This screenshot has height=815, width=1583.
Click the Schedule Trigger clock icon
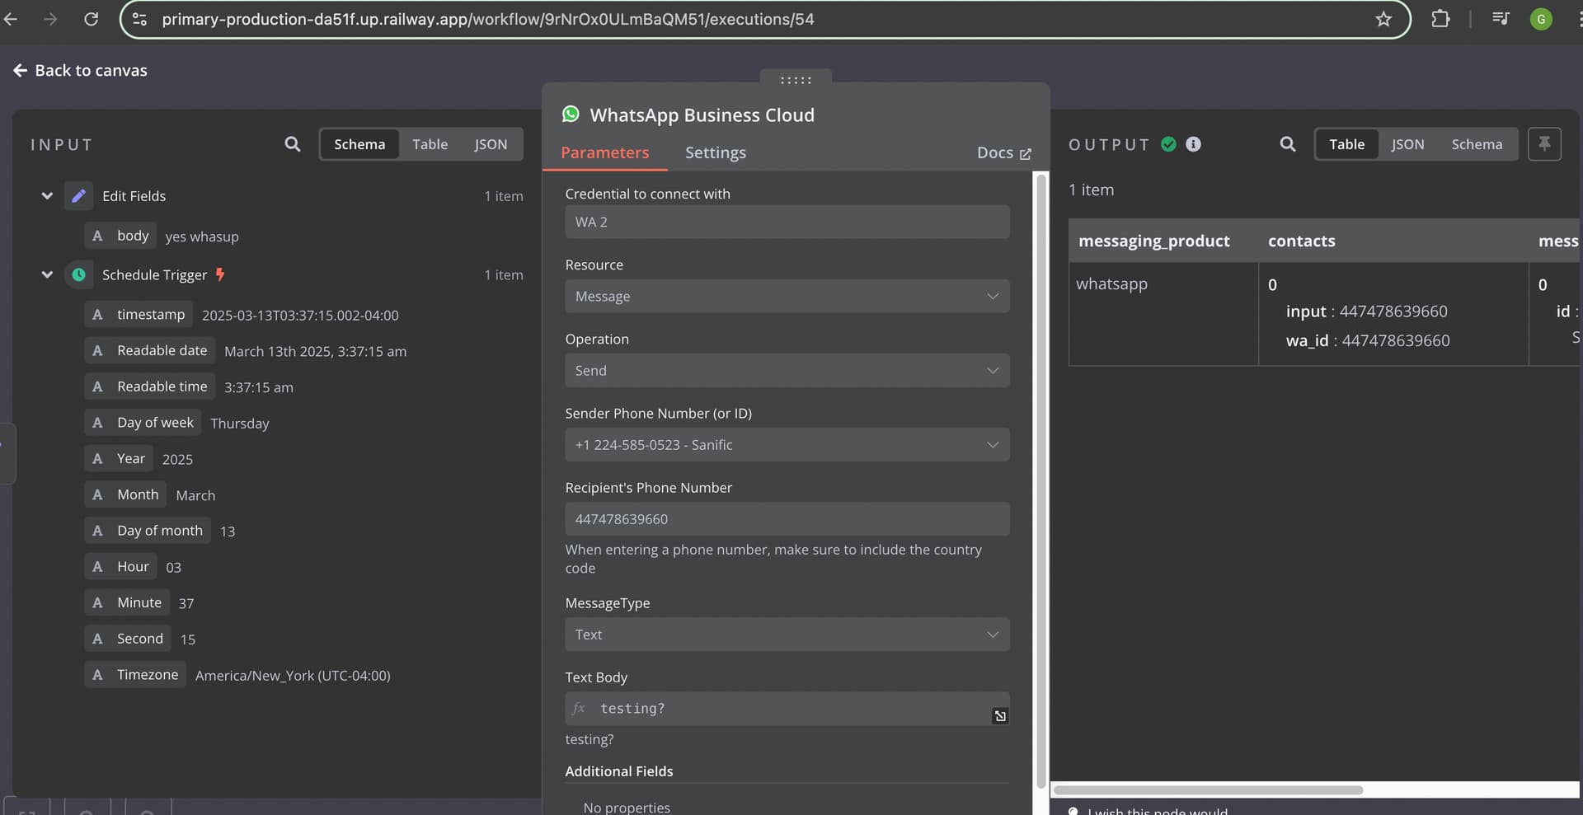point(78,274)
